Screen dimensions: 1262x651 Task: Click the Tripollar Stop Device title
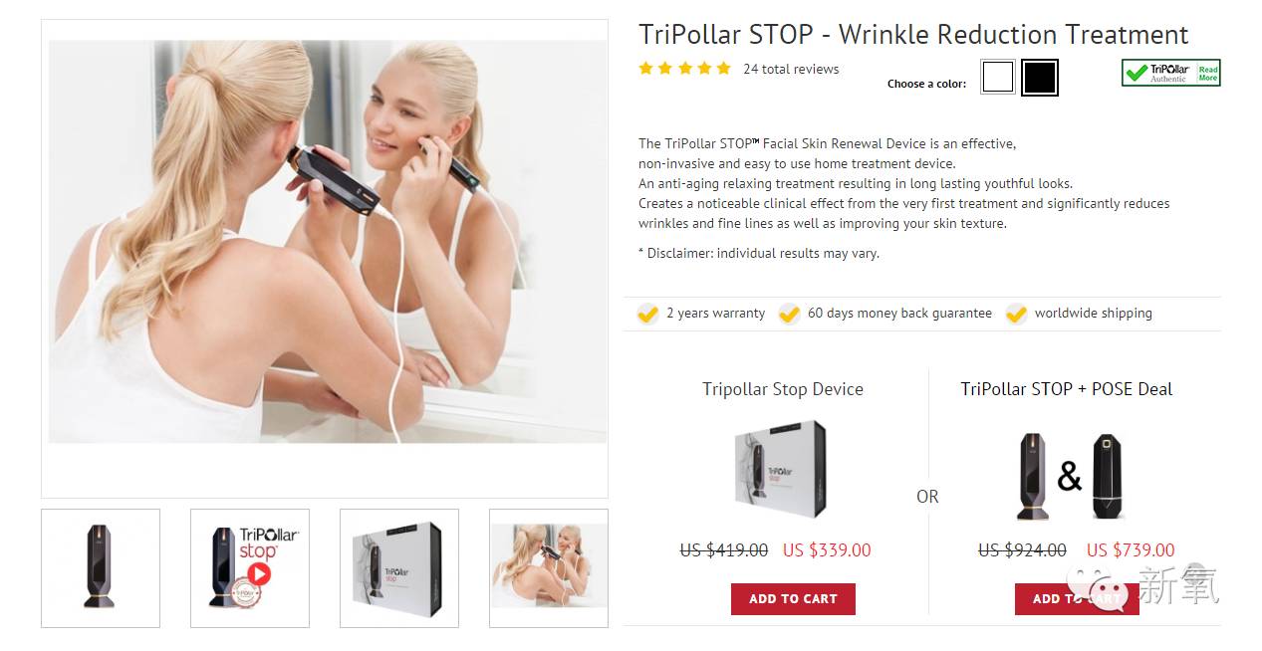click(x=783, y=389)
